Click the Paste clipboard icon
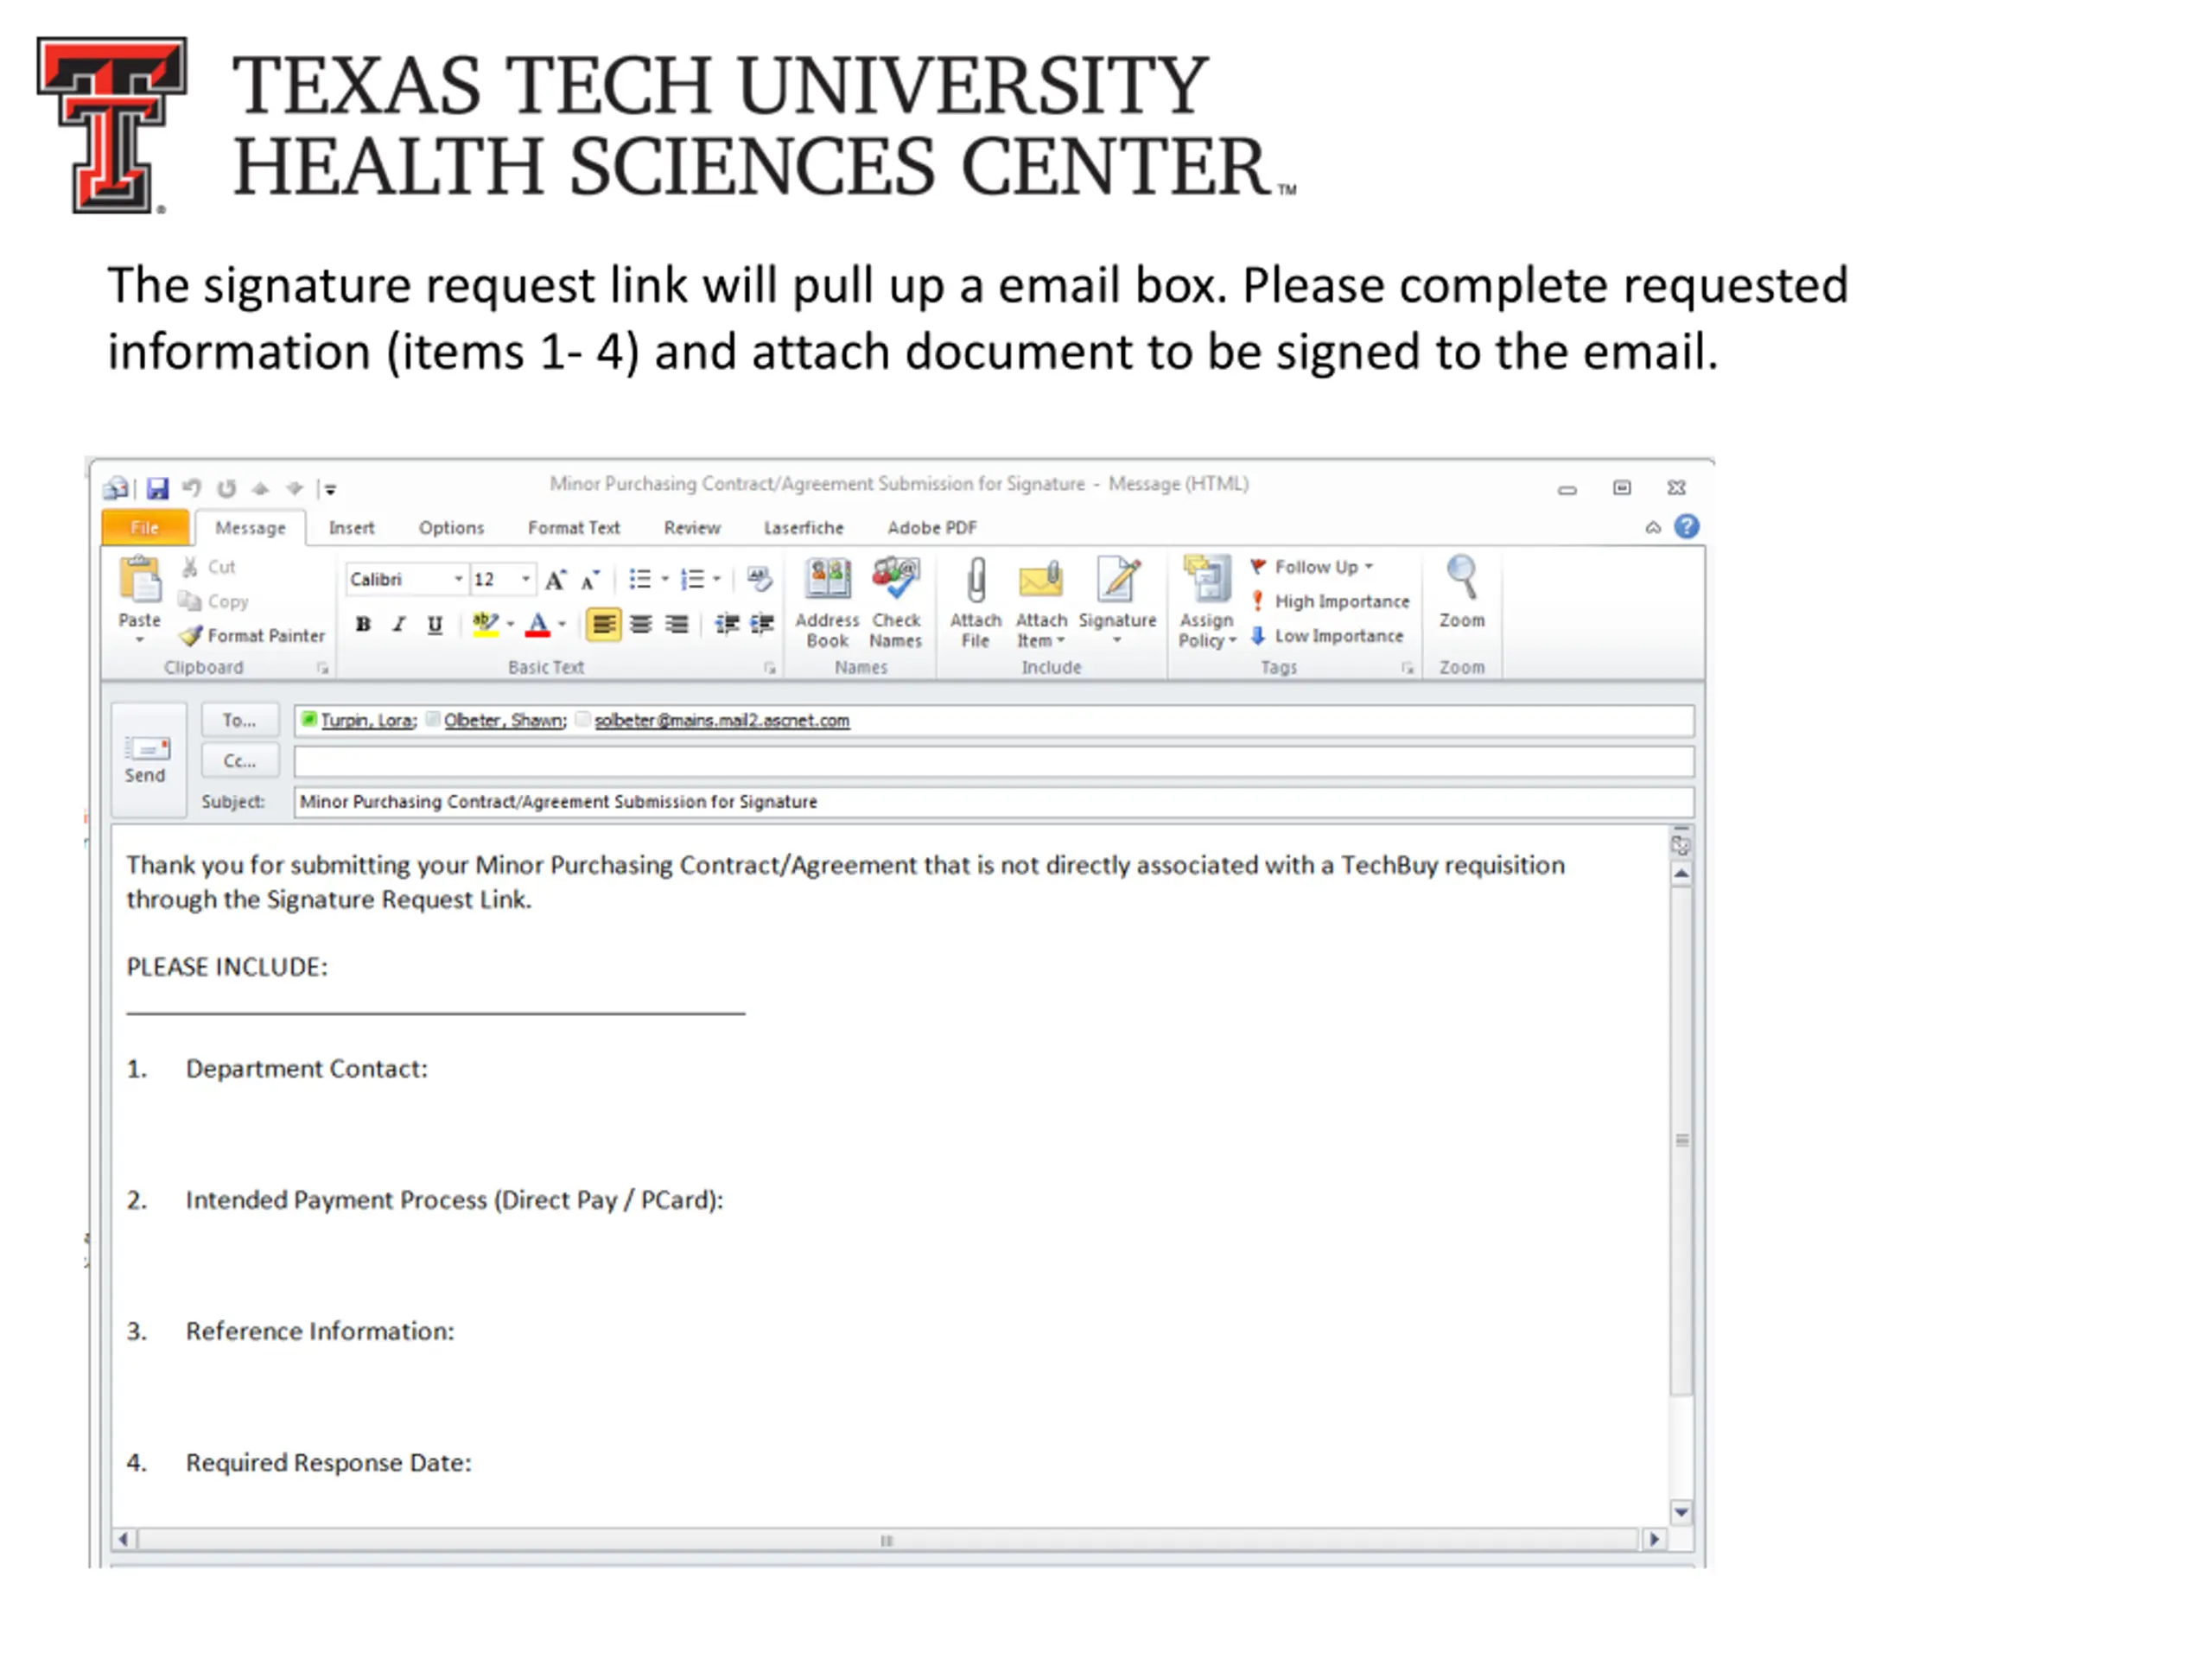2212x1659 pixels. (140, 581)
